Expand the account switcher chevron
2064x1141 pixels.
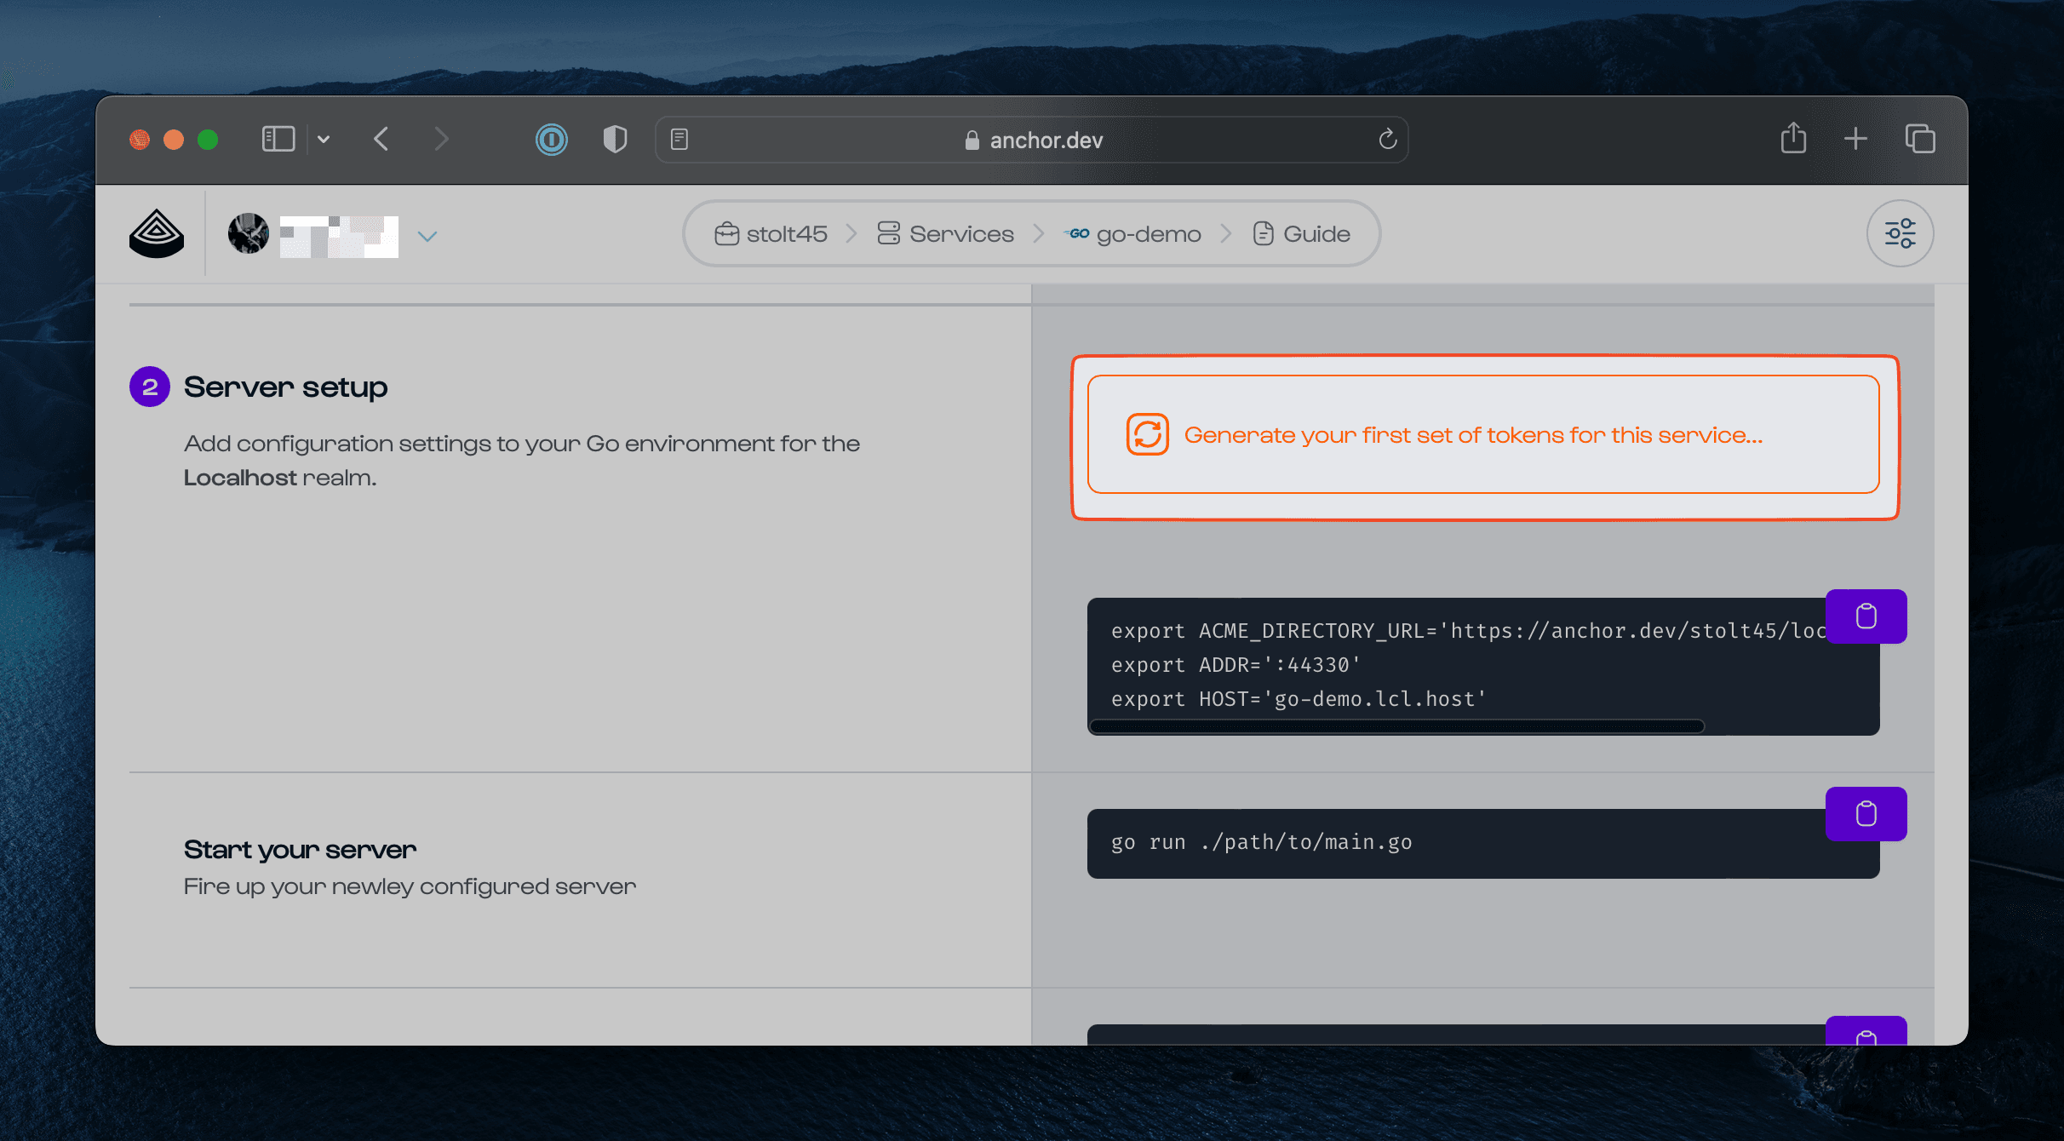[x=427, y=236]
